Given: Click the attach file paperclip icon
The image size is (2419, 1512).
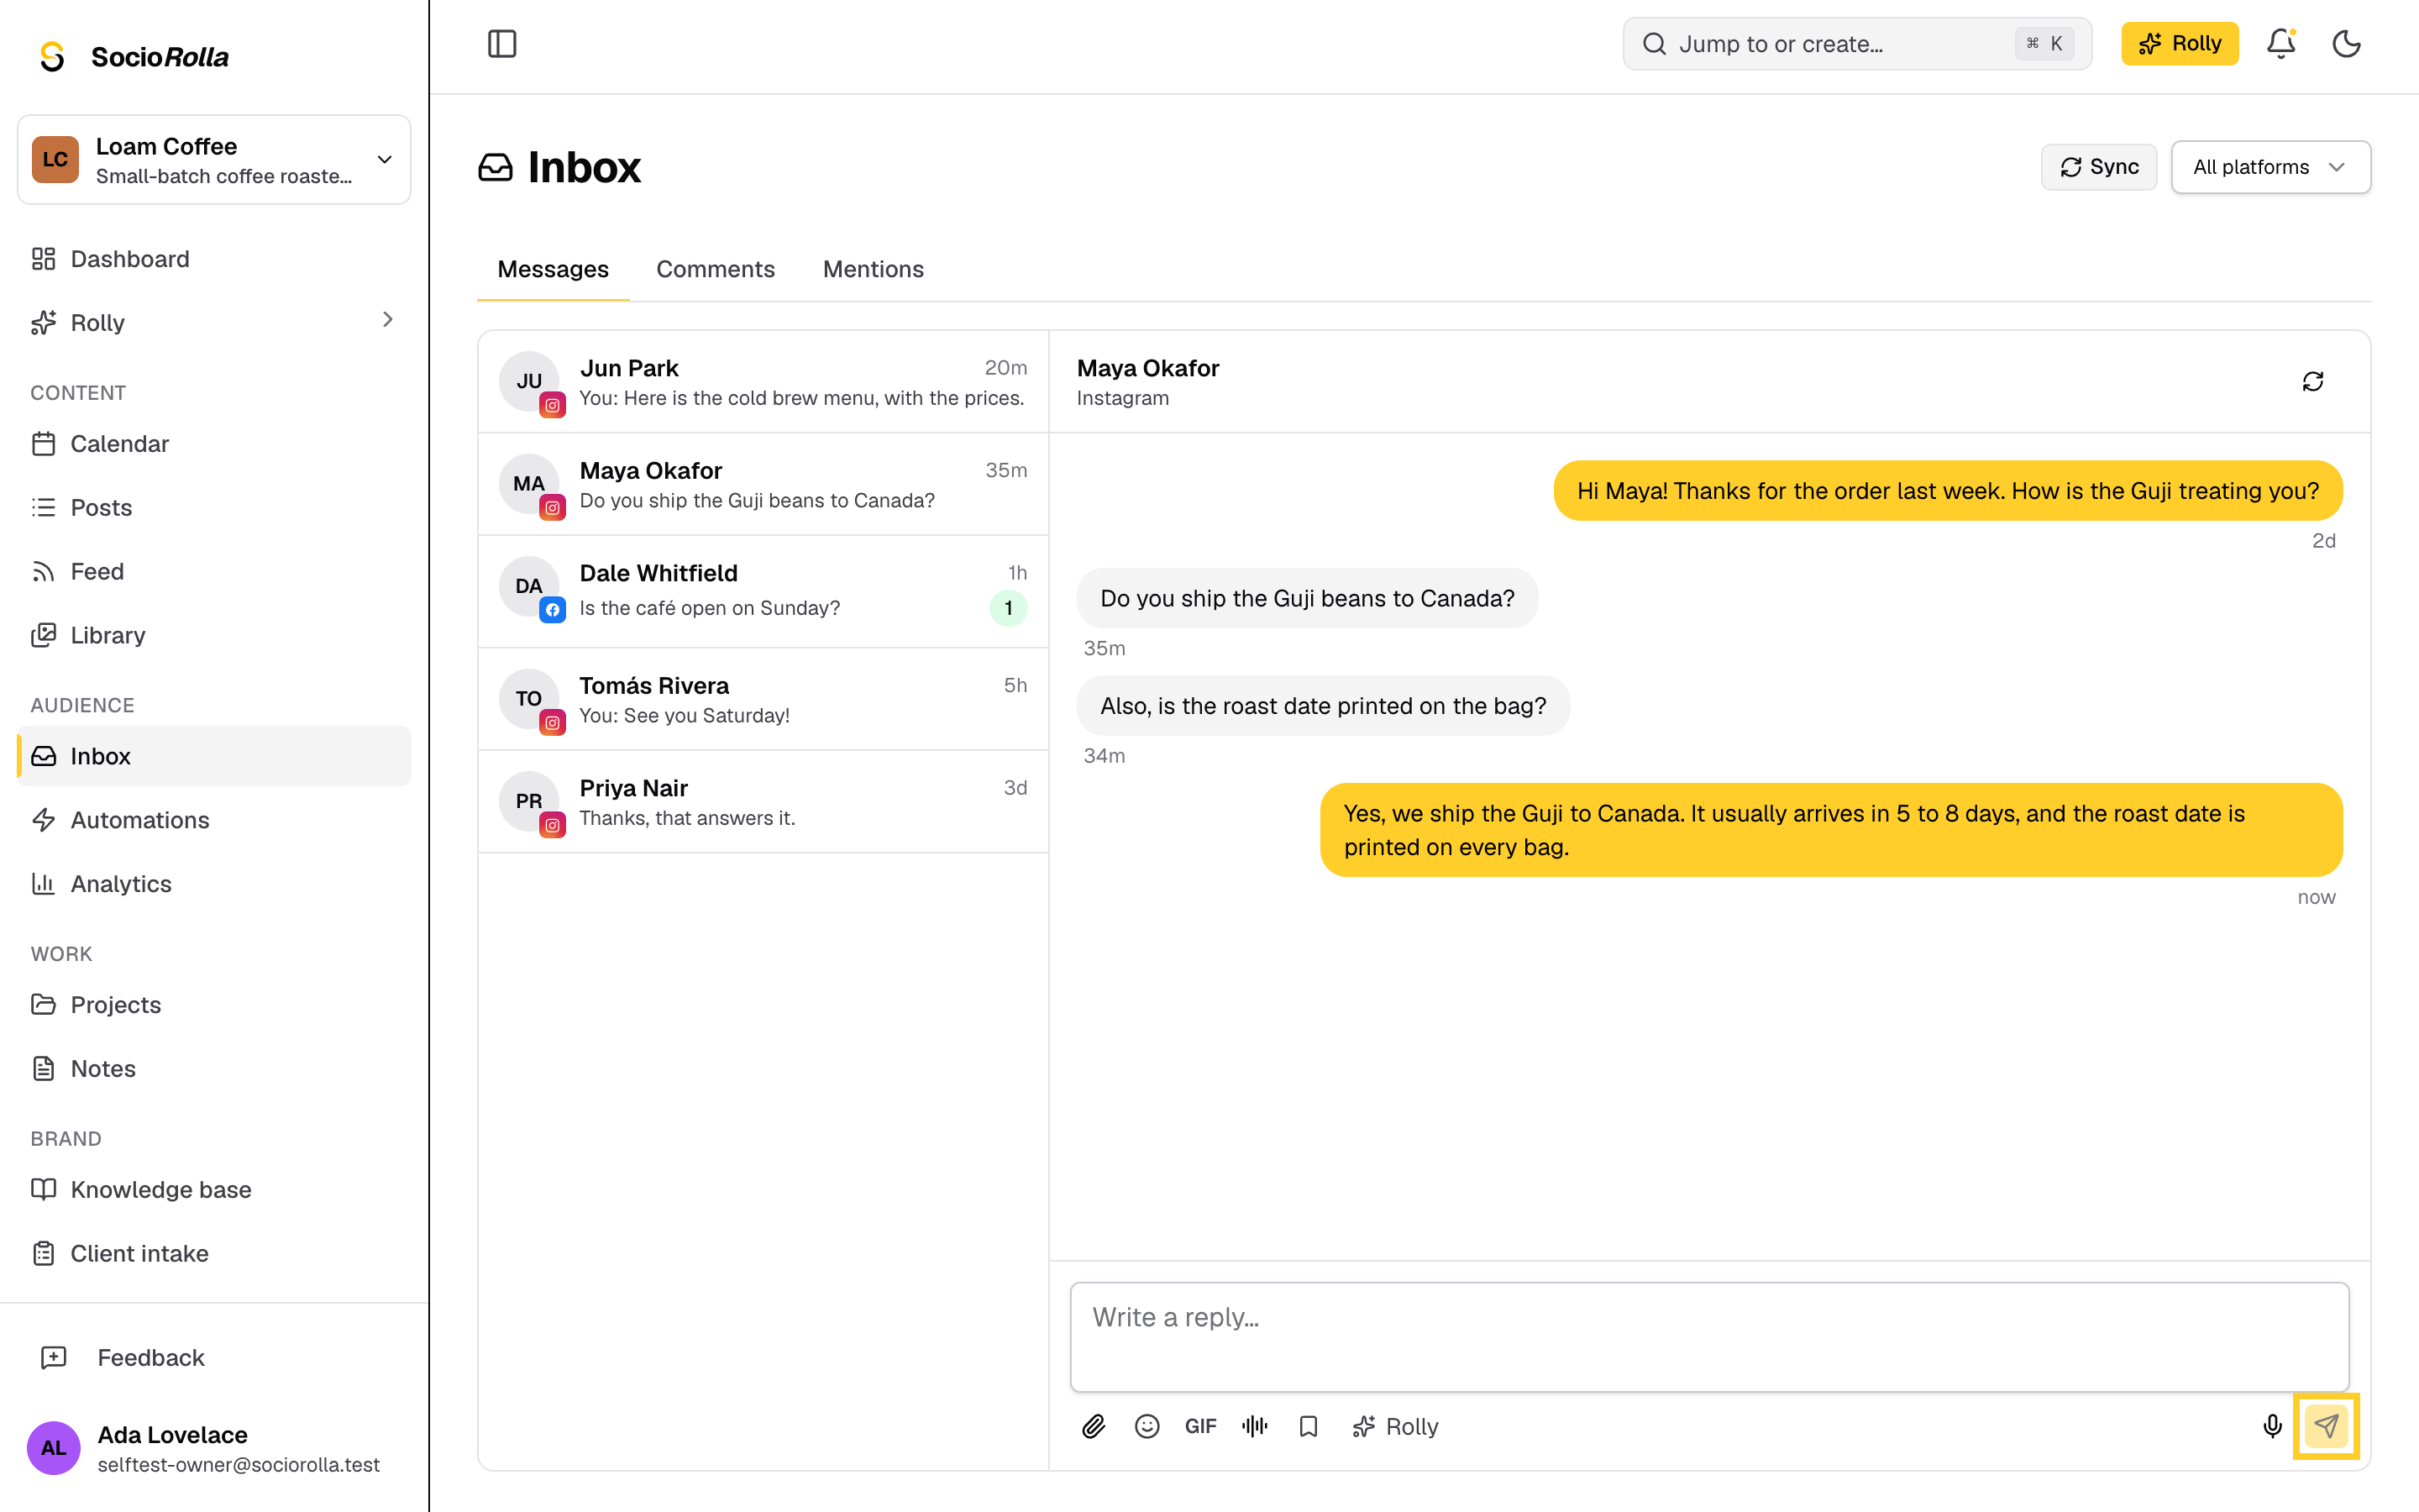Looking at the screenshot, I should 1094,1426.
